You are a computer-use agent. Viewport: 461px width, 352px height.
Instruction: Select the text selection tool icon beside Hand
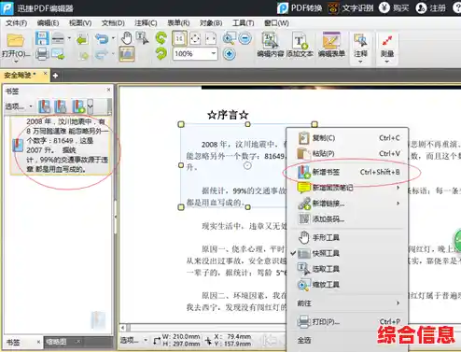coord(143,38)
